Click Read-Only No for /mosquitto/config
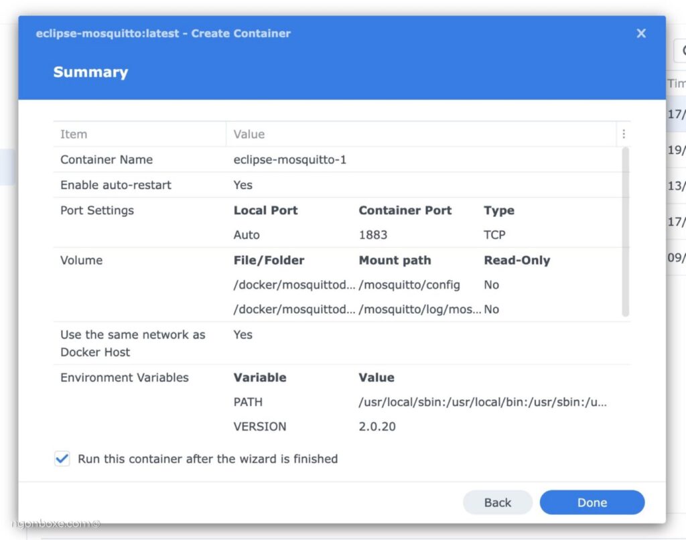 point(491,285)
